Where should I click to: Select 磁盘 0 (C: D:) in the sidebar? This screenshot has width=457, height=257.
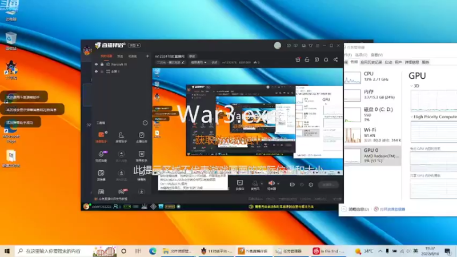[x=373, y=114]
